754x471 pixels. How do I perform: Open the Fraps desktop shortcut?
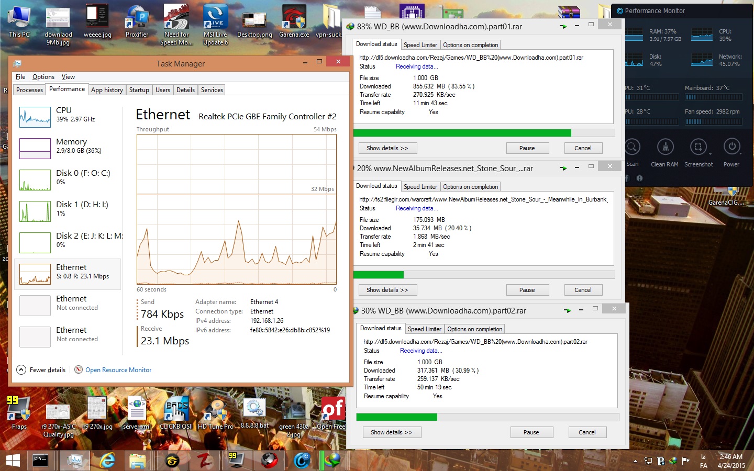click(x=19, y=413)
